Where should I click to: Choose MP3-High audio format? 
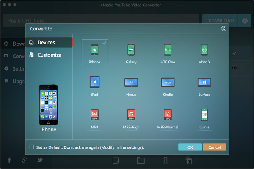point(131,115)
